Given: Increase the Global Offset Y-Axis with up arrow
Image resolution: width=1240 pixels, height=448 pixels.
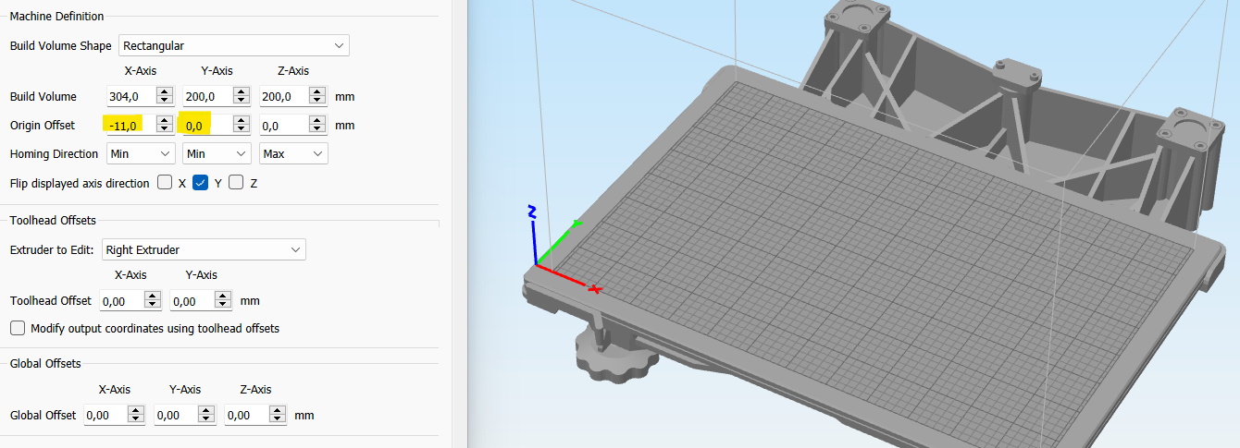Looking at the screenshot, I should tap(207, 411).
